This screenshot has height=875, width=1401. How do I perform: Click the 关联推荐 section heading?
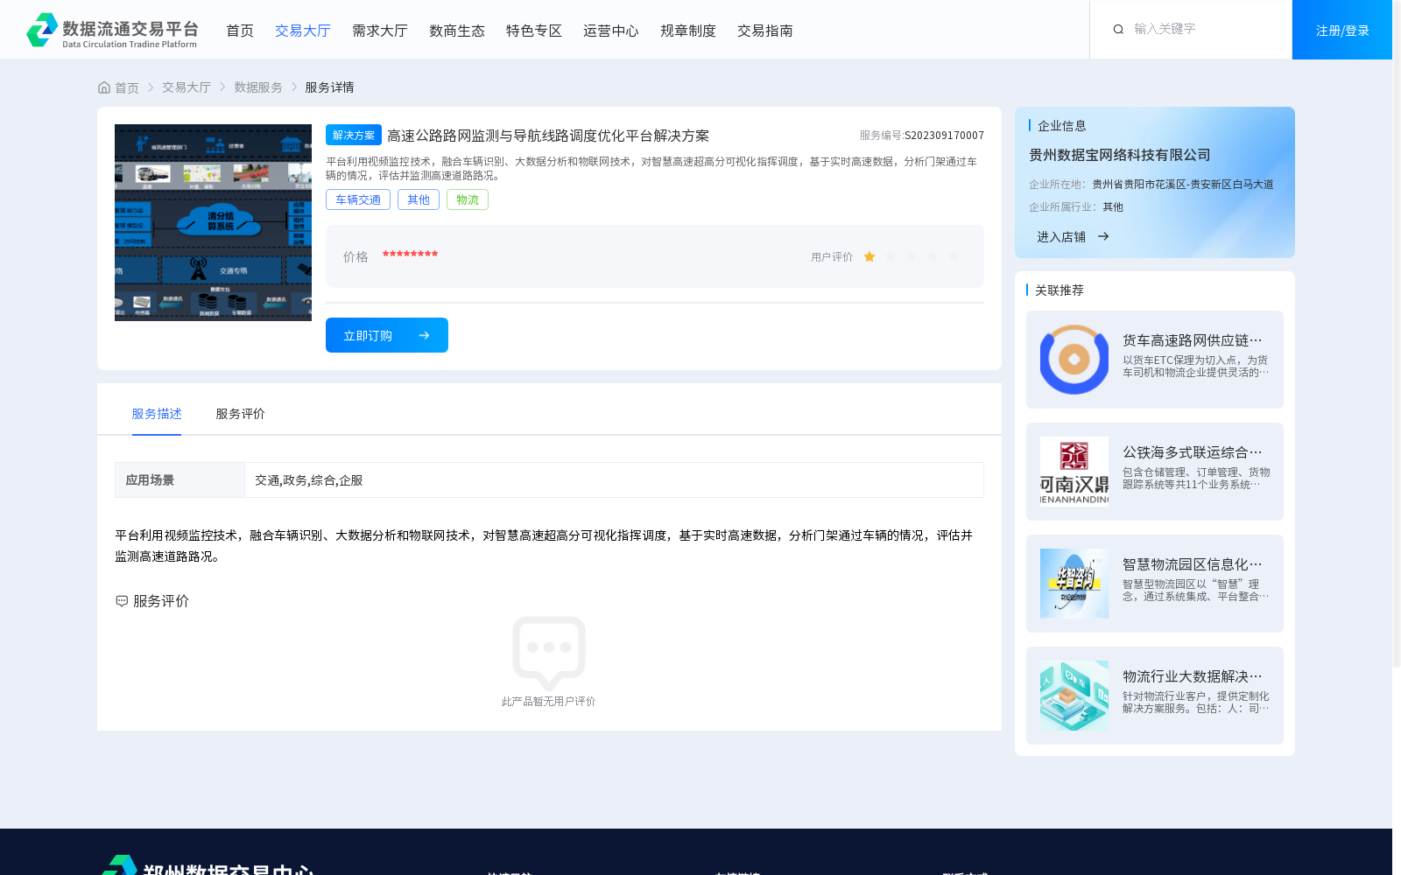pyautogui.click(x=1060, y=290)
